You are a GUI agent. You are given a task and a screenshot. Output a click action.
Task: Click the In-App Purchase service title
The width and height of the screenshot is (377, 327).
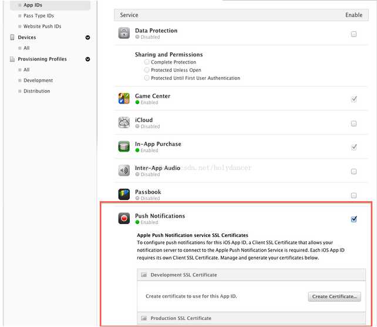pos(158,144)
